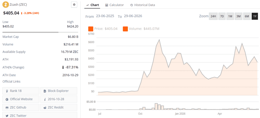Click the clock icon beside Historical Data
Image resolution: width=260 pixels, height=118 pixels.
(132, 5)
